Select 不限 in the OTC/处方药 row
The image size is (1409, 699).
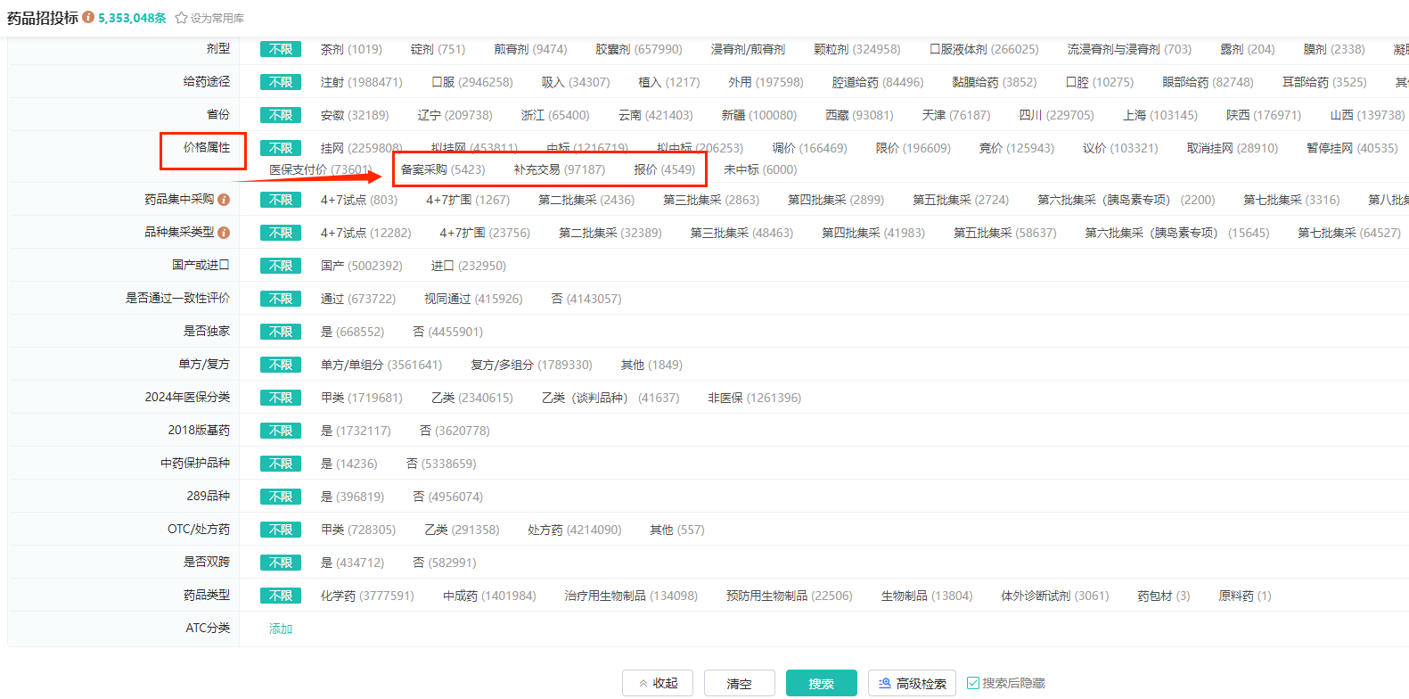(x=281, y=530)
